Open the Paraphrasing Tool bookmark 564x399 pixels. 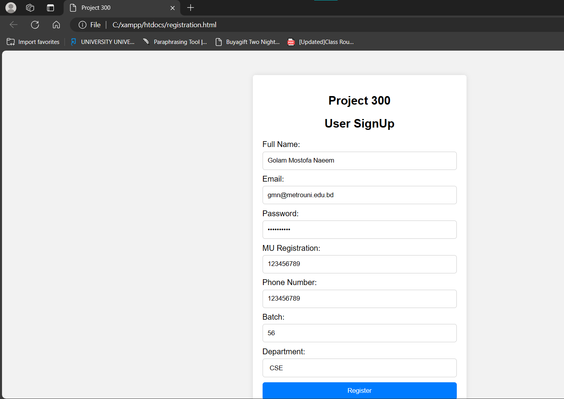[x=175, y=42]
